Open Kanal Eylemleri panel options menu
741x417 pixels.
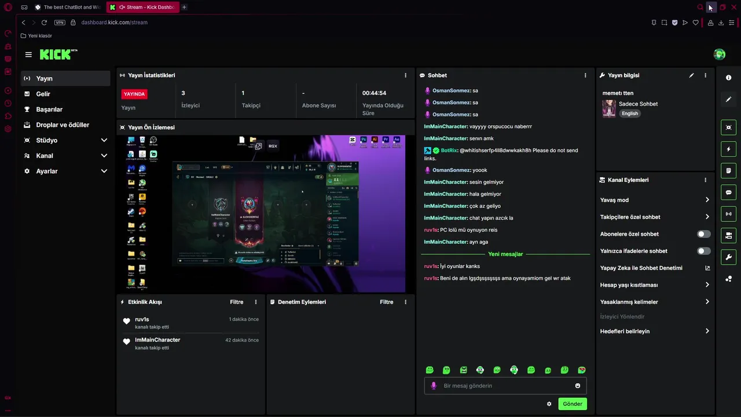(x=705, y=180)
